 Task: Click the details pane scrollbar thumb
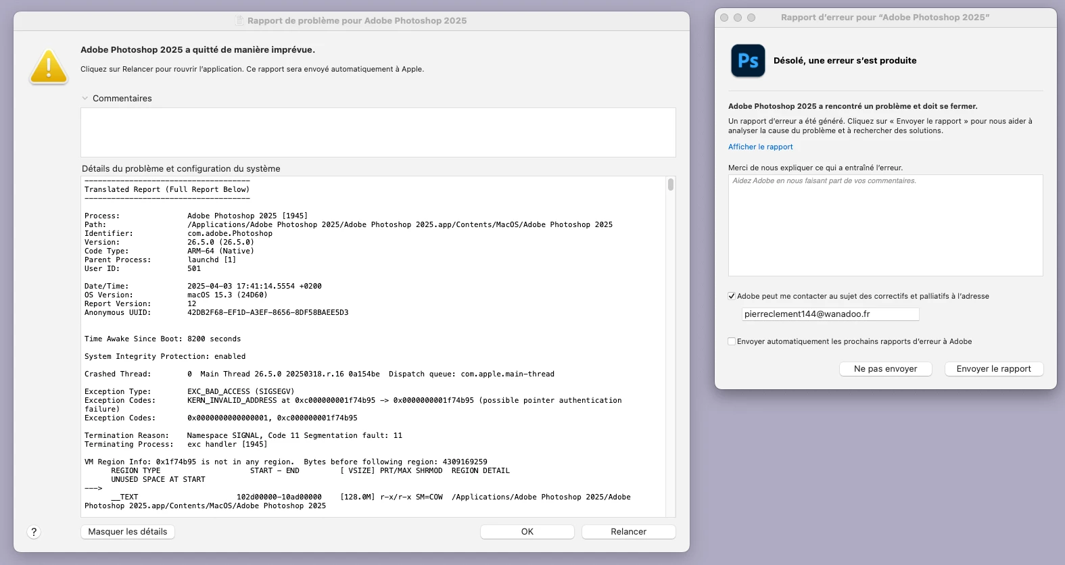click(671, 185)
